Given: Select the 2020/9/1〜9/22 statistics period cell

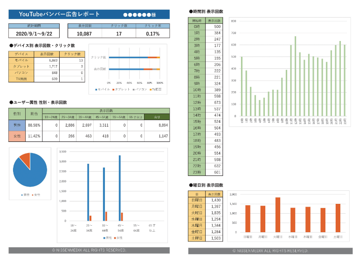Looking at the screenshot, I should click(x=34, y=34).
